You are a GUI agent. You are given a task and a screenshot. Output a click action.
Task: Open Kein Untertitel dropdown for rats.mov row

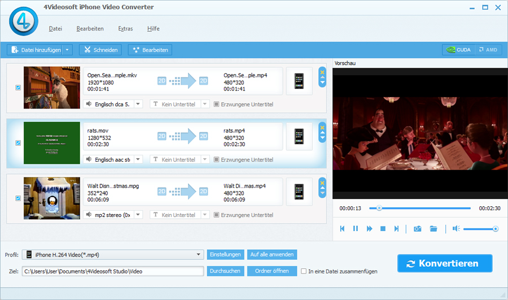point(205,159)
